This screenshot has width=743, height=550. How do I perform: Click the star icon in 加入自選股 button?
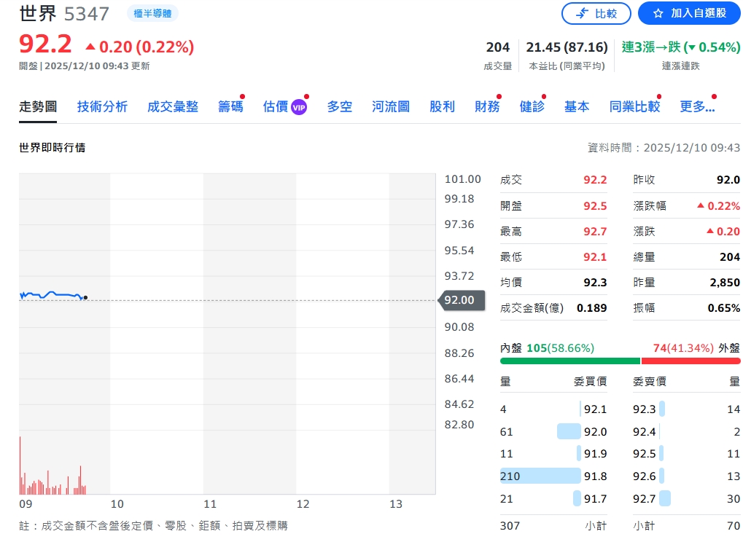click(x=658, y=13)
